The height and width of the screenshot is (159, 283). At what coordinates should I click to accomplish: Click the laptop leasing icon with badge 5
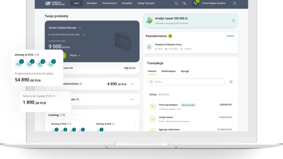click(x=51, y=64)
